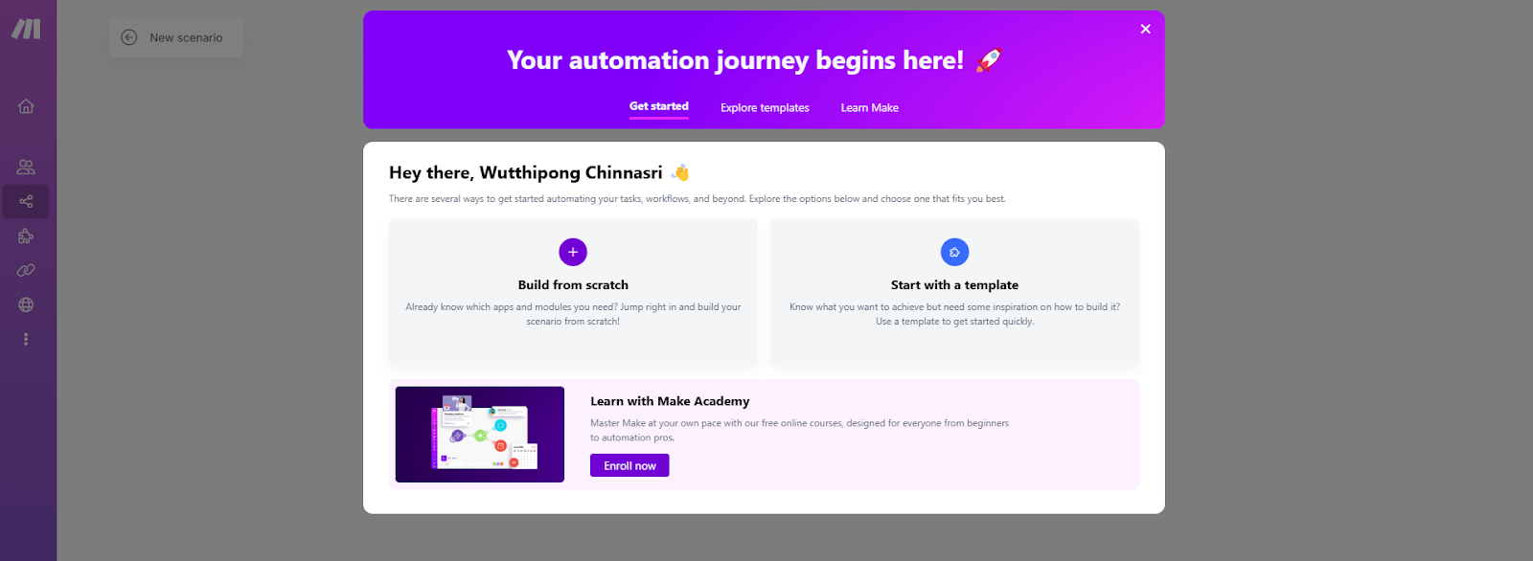Image resolution: width=1533 pixels, height=561 pixels.
Task: Switch to the Get started tab
Action: pos(659,107)
